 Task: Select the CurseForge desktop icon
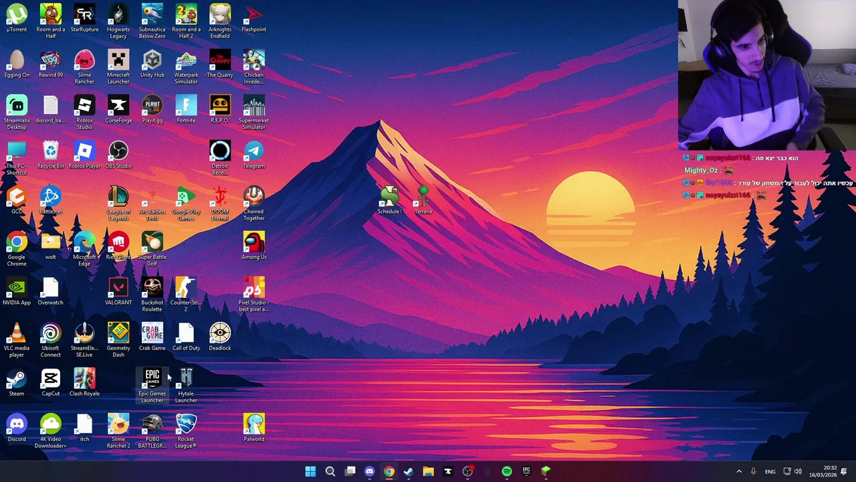(x=118, y=109)
